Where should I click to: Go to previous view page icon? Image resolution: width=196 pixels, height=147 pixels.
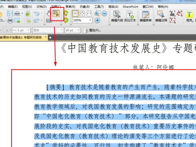click(28, 13)
